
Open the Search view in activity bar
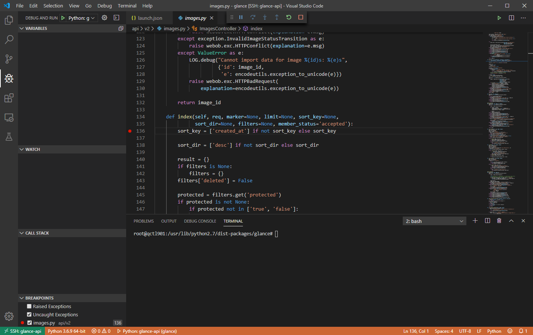point(9,39)
